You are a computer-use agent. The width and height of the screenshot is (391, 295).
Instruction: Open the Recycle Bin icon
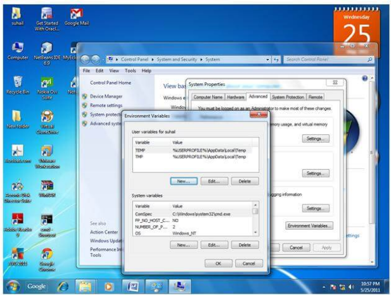pyautogui.click(x=18, y=85)
